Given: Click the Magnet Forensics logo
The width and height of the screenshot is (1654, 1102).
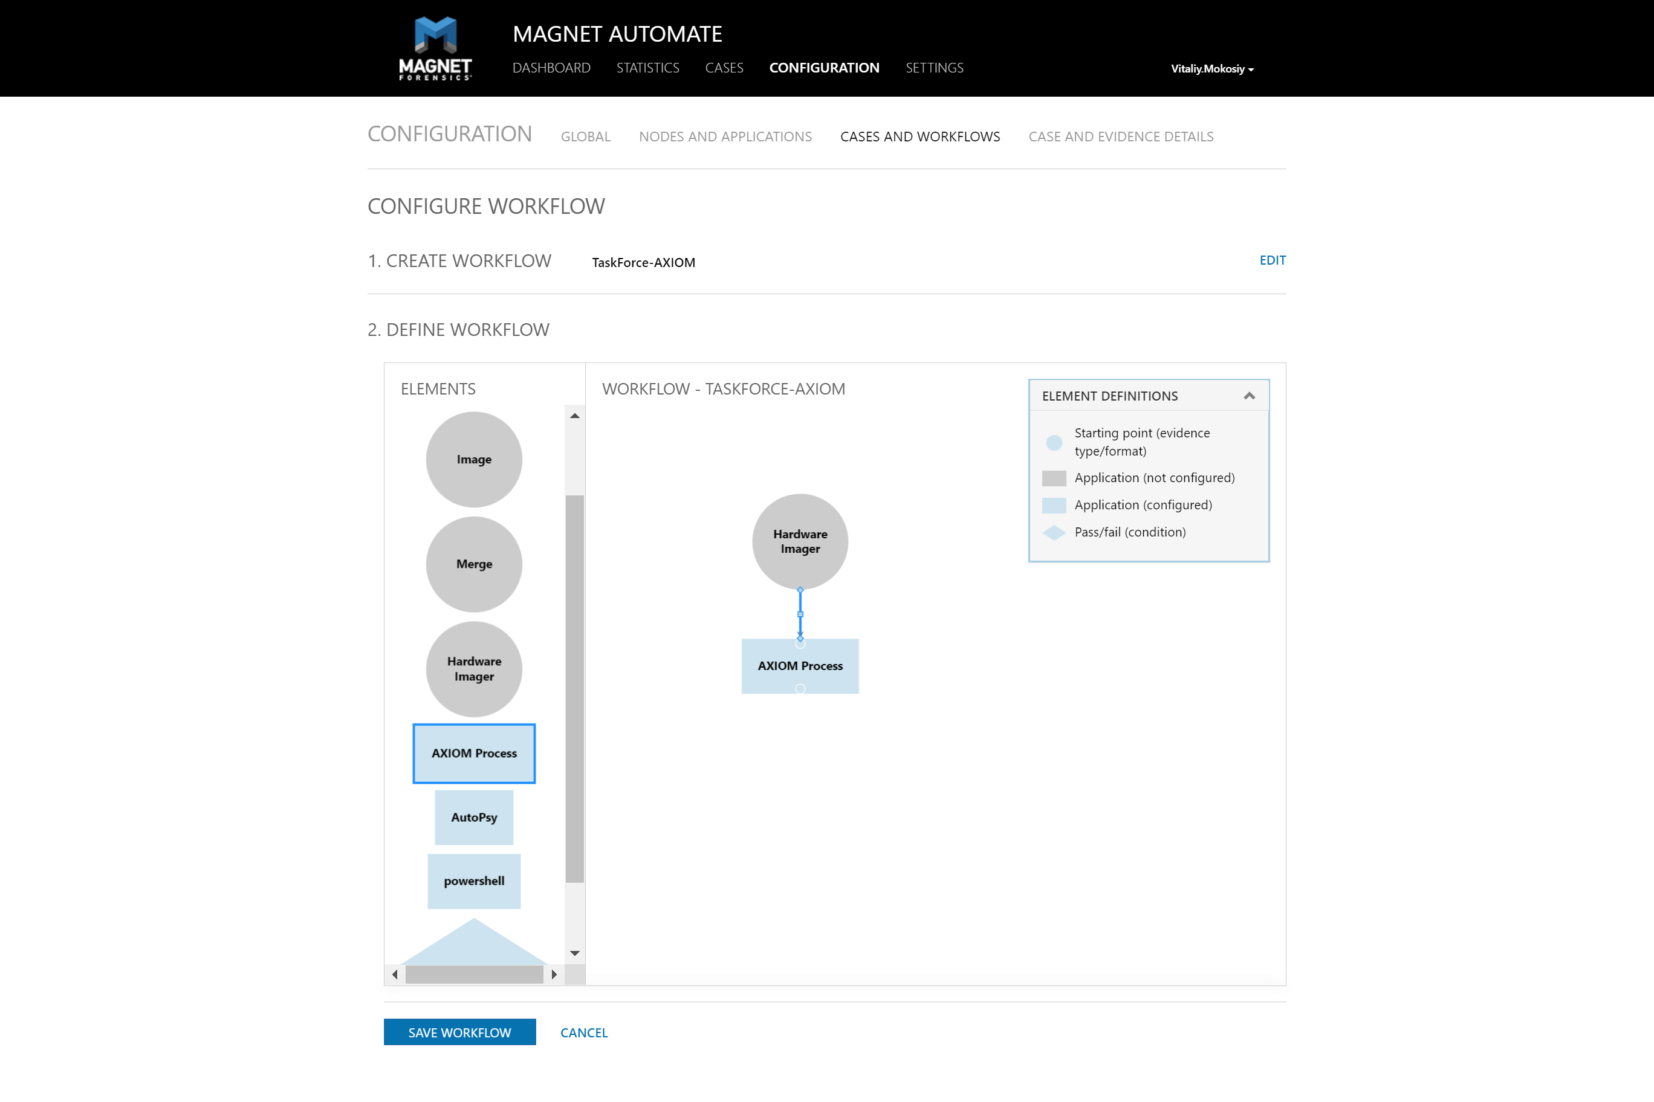Looking at the screenshot, I should [435, 48].
